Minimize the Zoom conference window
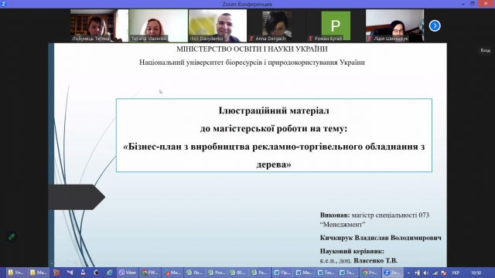 click(x=463, y=4)
